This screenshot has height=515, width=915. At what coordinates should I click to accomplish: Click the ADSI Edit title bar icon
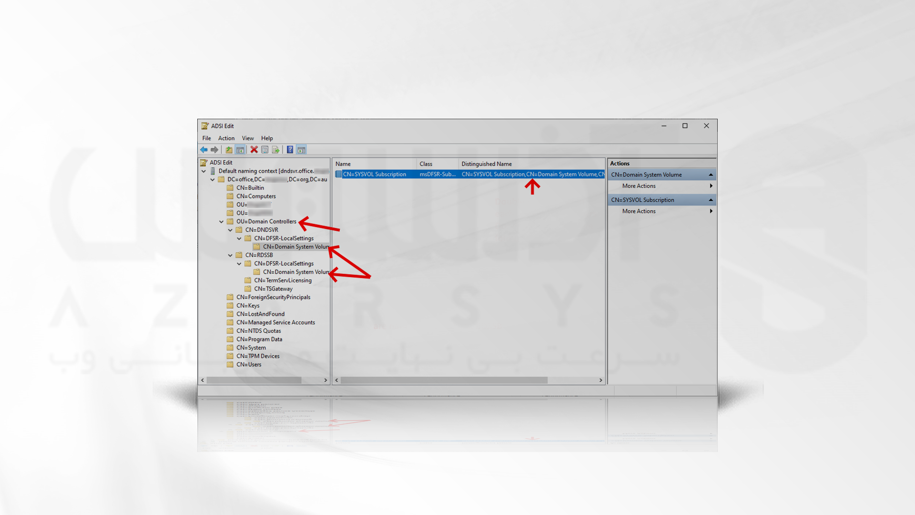[205, 126]
